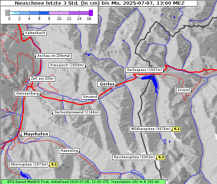Select the Kreuzjoch (2559m) peak label
This screenshot has height=184, width=217.
67,65
